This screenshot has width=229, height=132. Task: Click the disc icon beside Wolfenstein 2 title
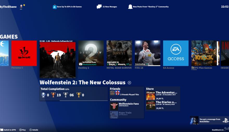pyautogui.click(x=129, y=83)
